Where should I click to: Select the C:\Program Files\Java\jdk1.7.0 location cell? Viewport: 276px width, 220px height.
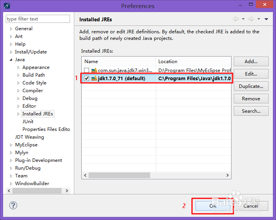194,78
